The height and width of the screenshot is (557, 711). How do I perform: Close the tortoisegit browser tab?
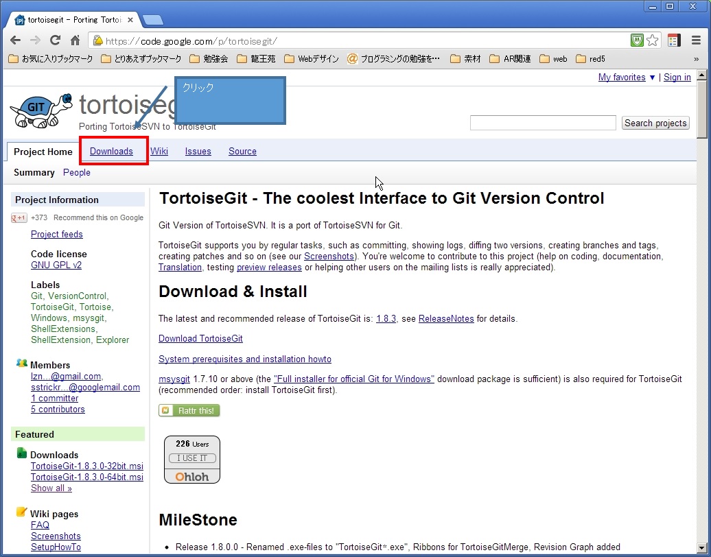pos(130,20)
